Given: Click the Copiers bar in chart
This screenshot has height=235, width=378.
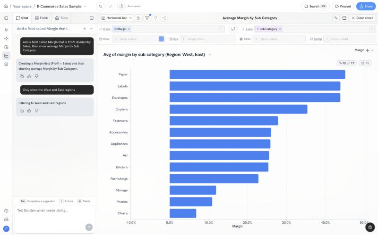Looking at the screenshot, I should (238, 109).
